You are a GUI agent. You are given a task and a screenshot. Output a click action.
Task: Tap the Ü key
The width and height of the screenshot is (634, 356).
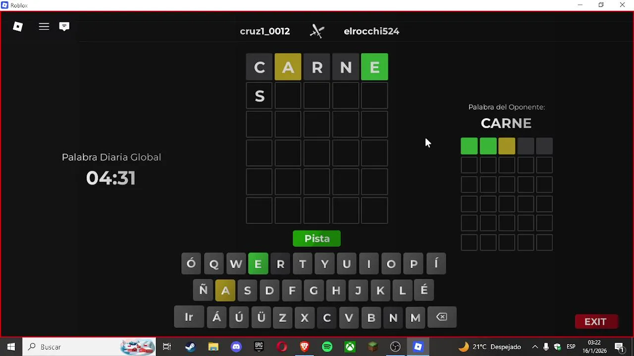pyautogui.click(x=261, y=317)
